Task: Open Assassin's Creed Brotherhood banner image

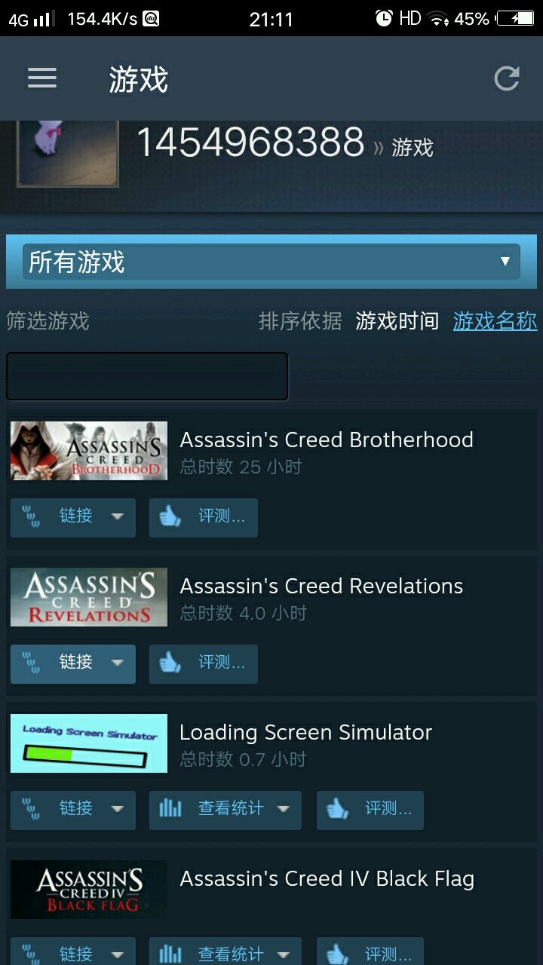Action: coord(89,451)
